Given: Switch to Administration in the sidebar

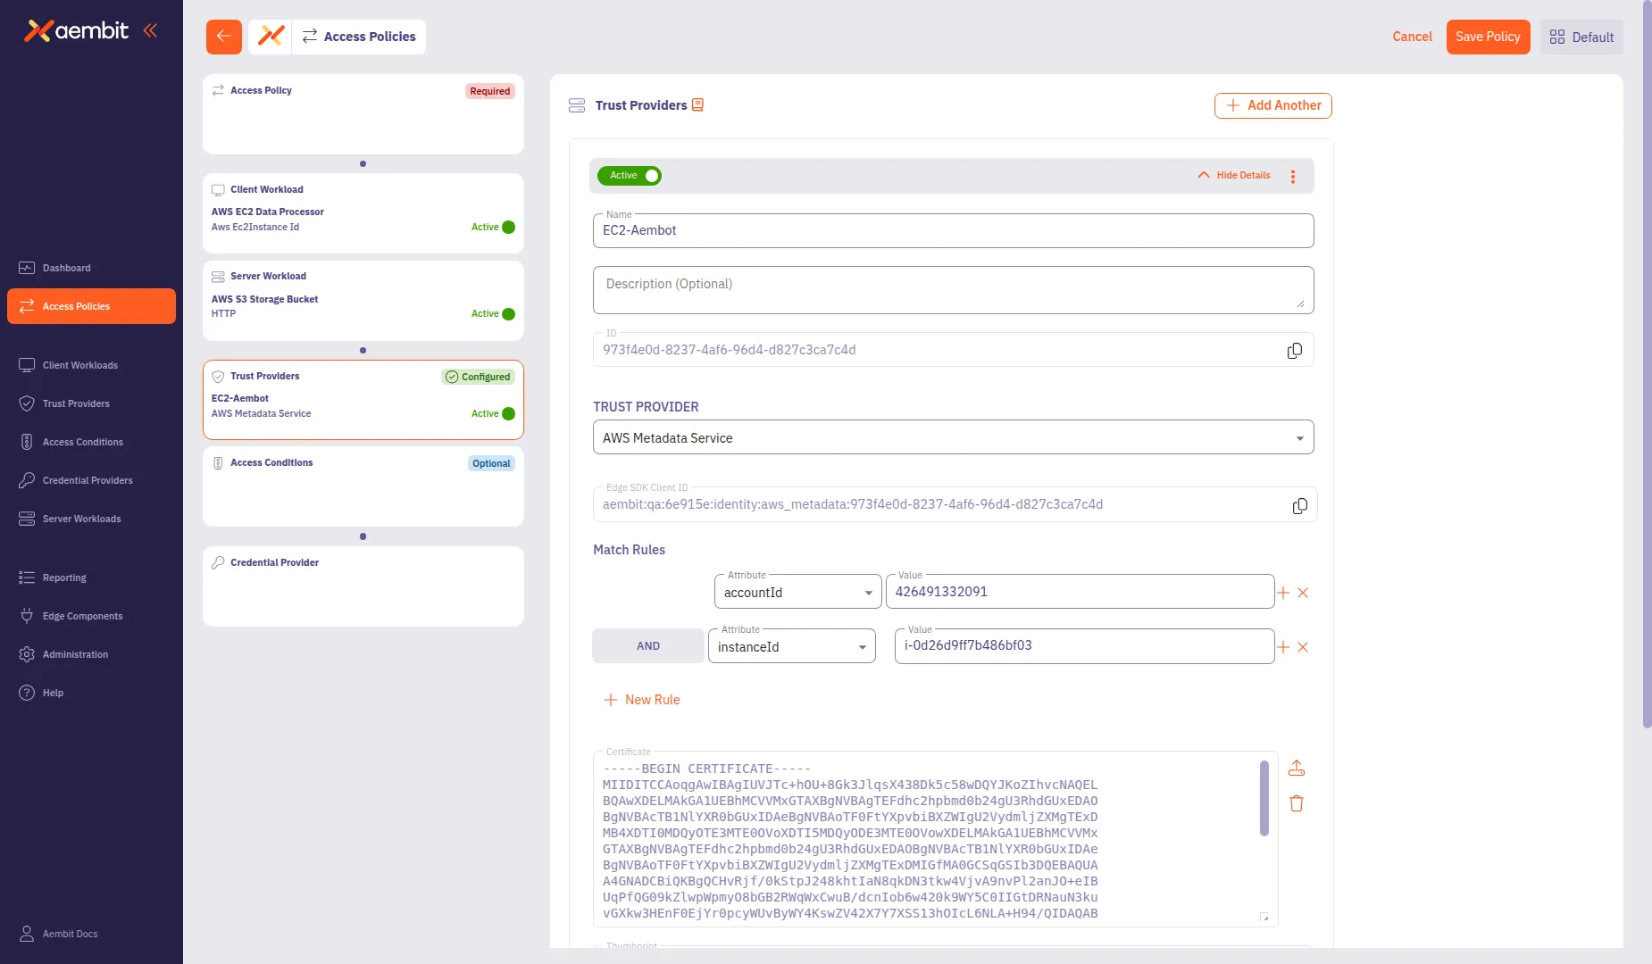Looking at the screenshot, I should point(74,653).
